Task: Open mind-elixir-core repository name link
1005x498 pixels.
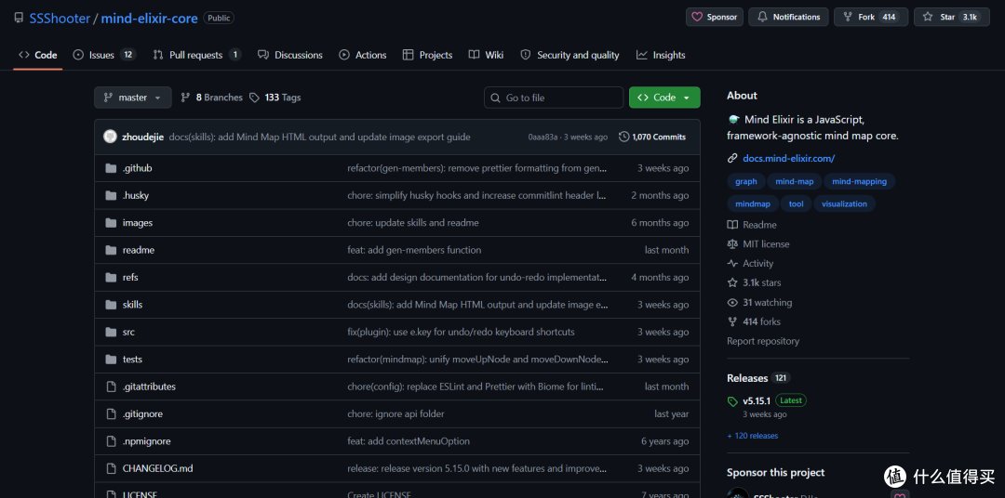Action: pyautogui.click(x=149, y=18)
